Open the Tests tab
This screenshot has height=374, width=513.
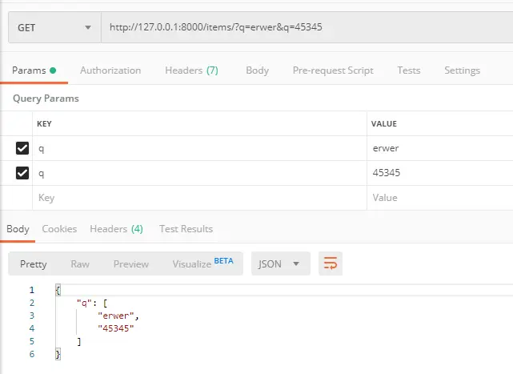pos(409,70)
